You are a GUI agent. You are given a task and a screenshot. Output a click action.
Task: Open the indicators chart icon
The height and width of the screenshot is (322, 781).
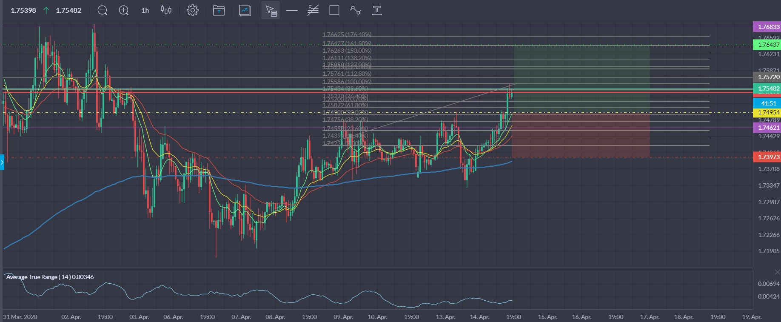245,10
